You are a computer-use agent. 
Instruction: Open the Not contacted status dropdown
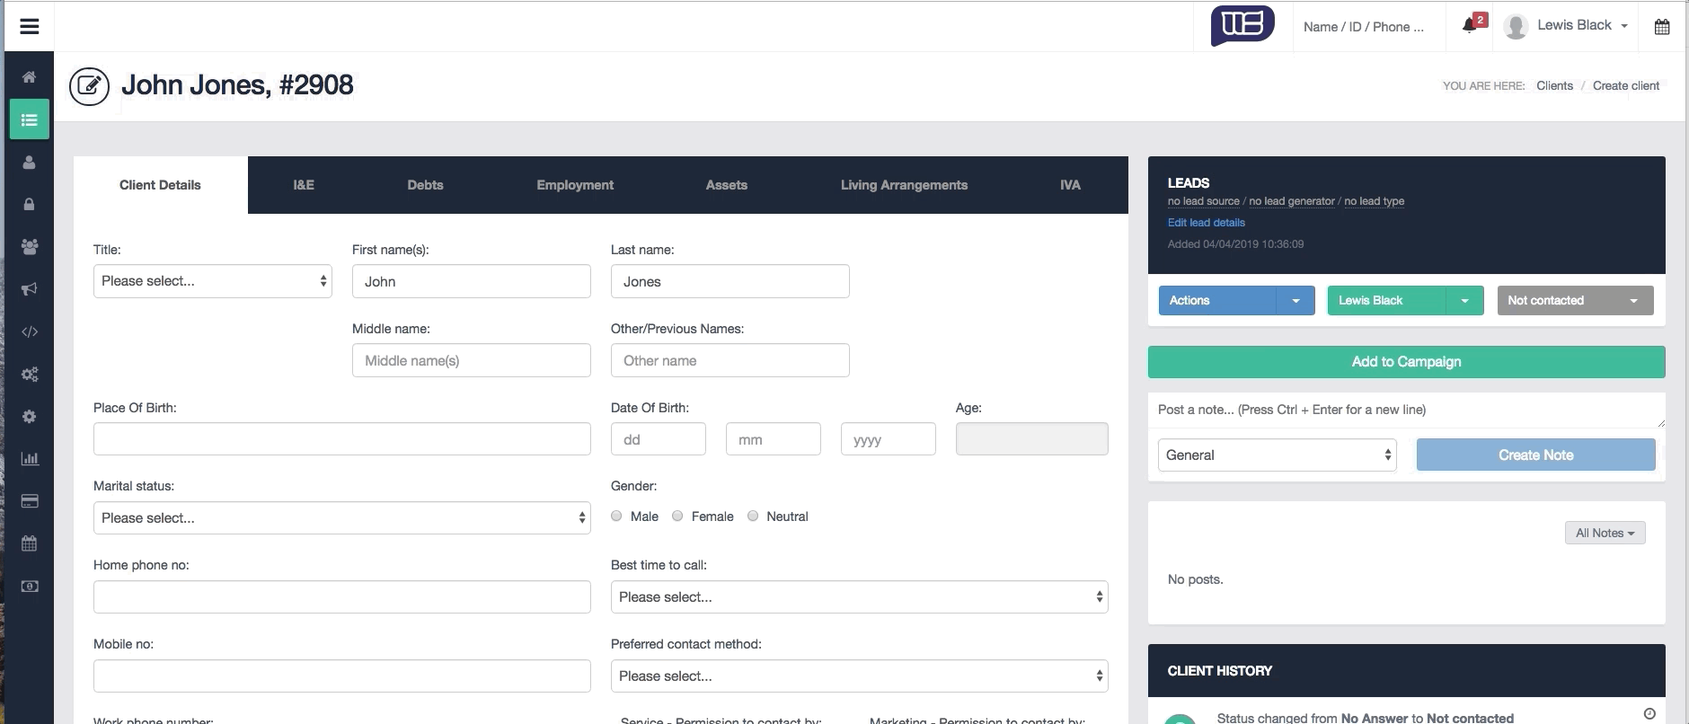tap(1574, 301)
